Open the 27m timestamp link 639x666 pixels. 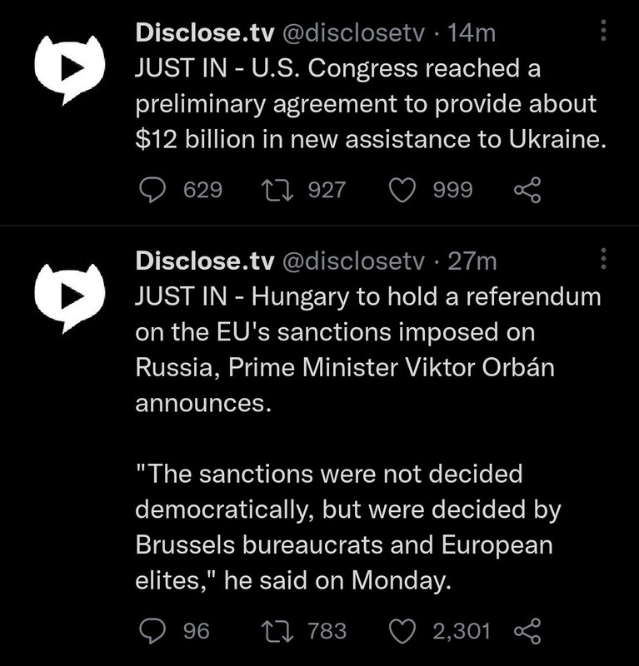(472, 261)
